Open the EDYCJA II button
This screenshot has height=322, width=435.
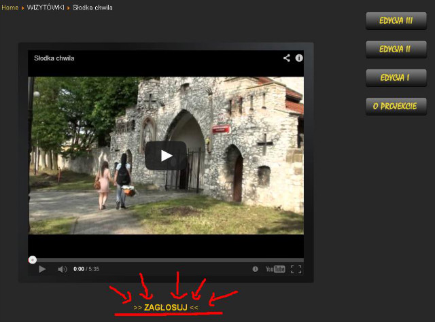click(396, 50)
